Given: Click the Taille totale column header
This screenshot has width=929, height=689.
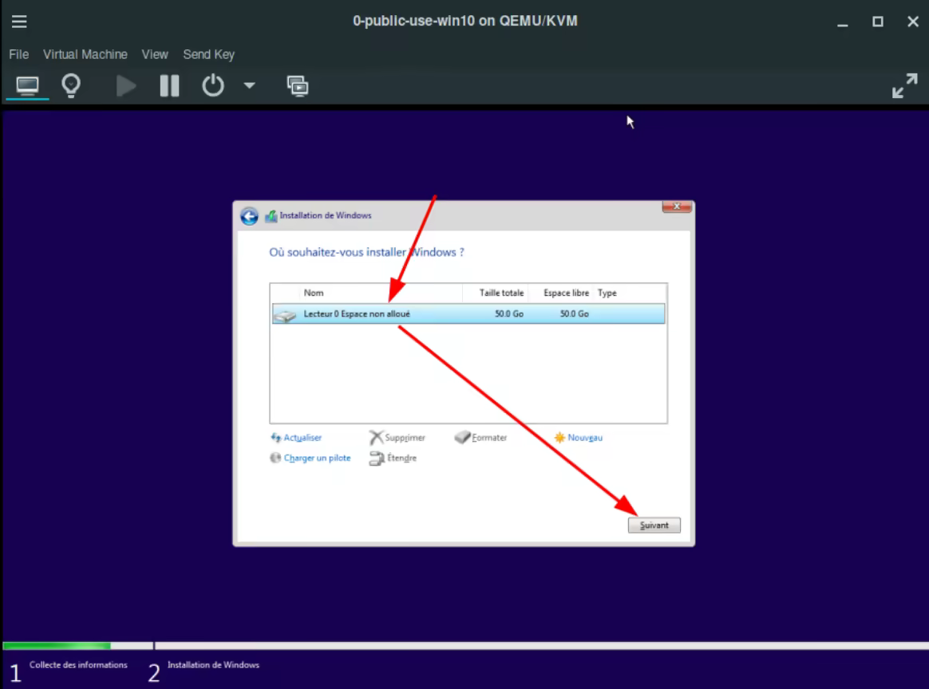Looking at the screenshot, I should tap(501, 293).
